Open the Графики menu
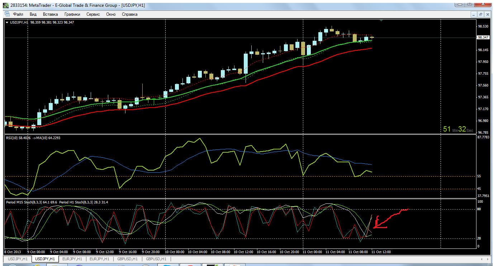This screenshot has width=494, height=266. [72, 14]
